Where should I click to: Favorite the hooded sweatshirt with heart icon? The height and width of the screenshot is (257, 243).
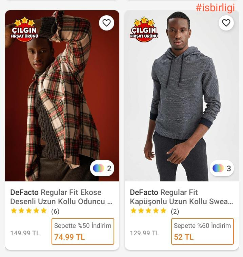coord(226,23)
